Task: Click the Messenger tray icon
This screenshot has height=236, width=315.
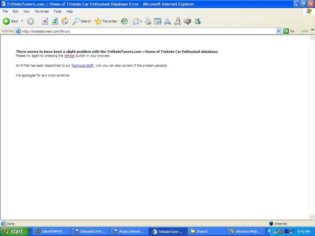Action: (276, 232)
